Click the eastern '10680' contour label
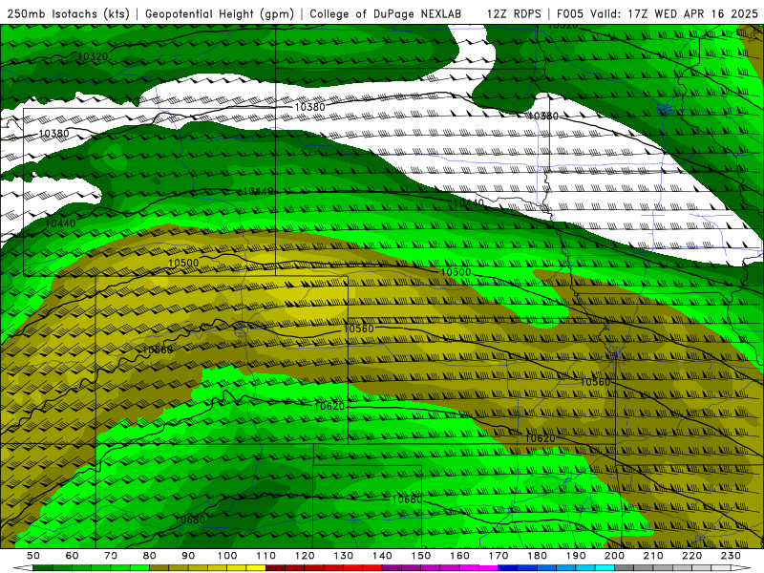This screenshot has width=764, height=573. (x=407, y=499)
